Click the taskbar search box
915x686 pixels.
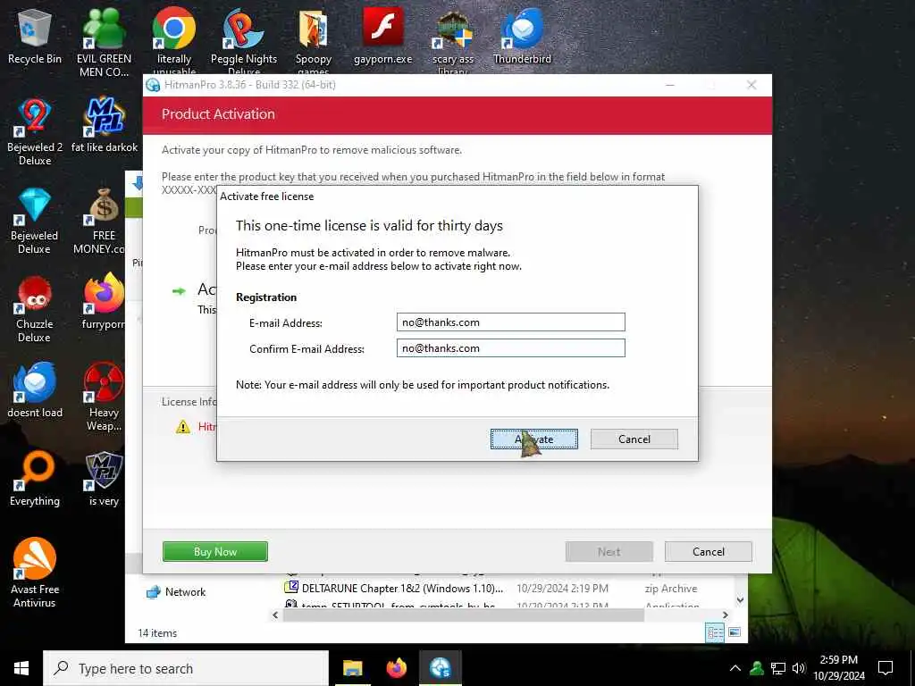pos(186,668)
